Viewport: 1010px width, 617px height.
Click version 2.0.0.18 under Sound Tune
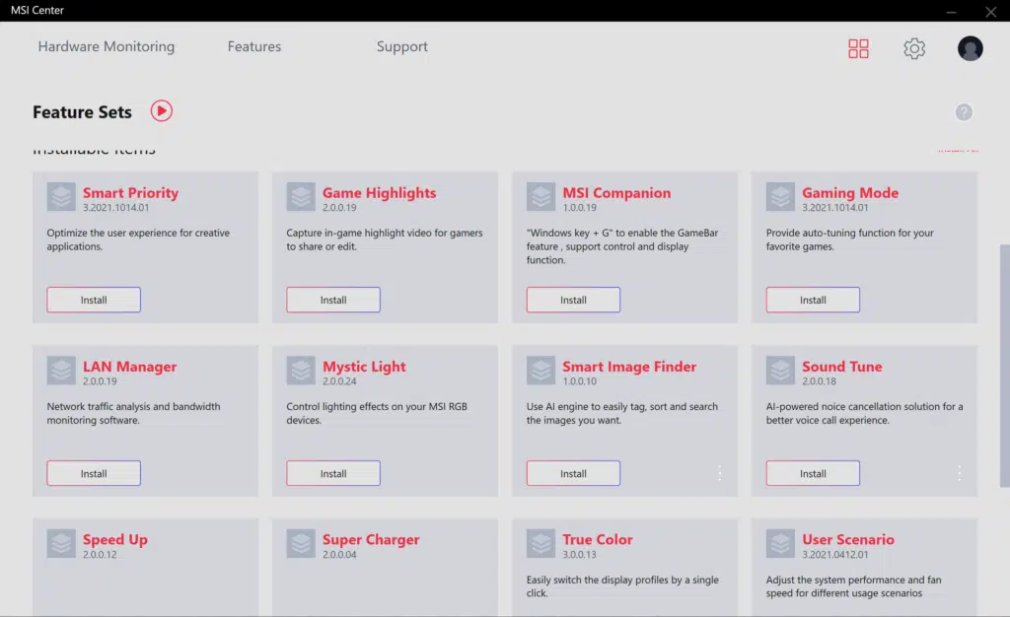[x=819, y=380]
